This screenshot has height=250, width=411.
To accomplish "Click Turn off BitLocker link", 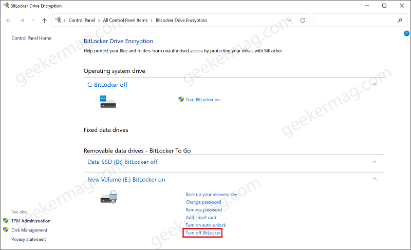I will coord(203,233).
